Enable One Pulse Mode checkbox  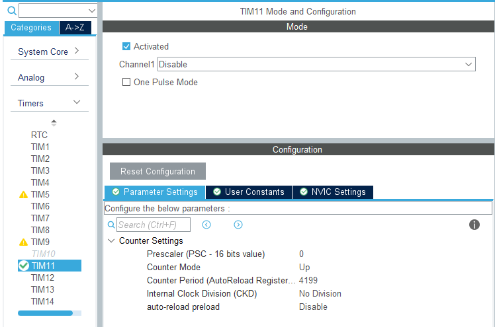pos(126,83)
